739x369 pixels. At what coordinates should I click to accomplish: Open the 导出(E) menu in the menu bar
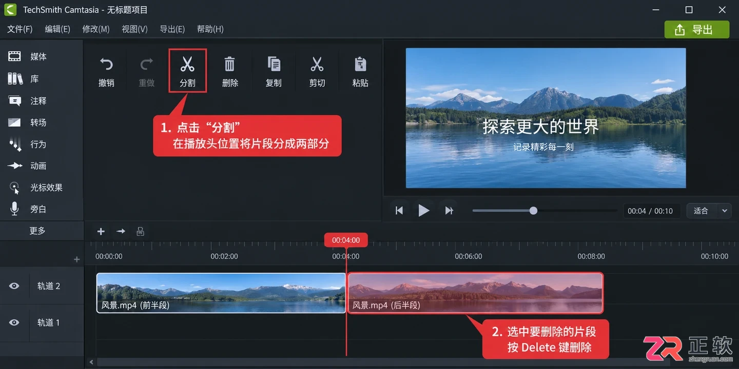[x=172, y=29]
